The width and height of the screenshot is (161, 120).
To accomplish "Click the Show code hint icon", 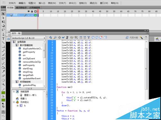I will 72,37.
